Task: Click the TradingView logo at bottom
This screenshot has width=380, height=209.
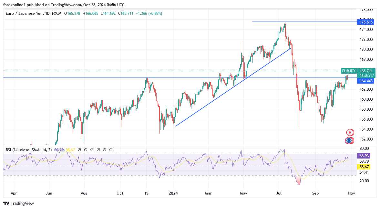Action: click(19, 204)
